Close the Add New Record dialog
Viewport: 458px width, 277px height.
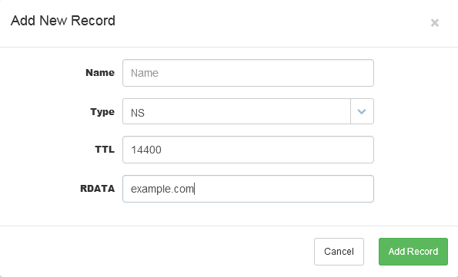435,23
